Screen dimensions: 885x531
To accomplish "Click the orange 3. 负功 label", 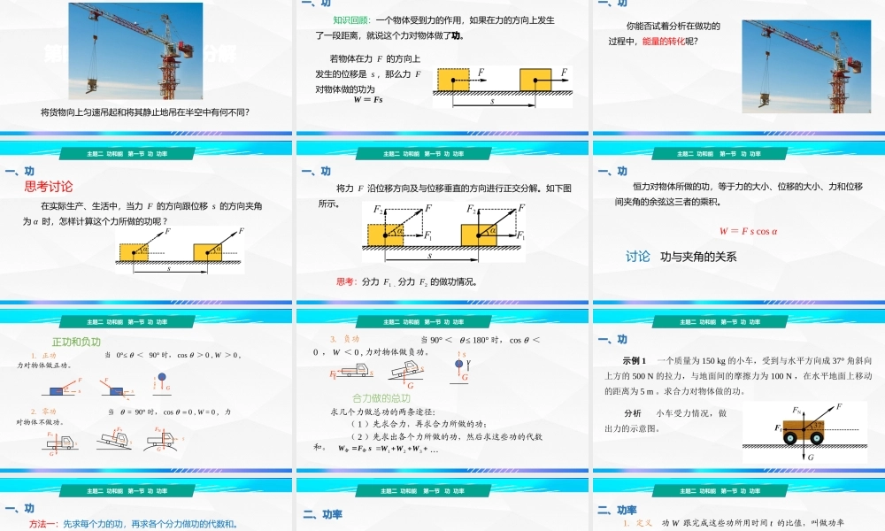I will click(344, 339).
